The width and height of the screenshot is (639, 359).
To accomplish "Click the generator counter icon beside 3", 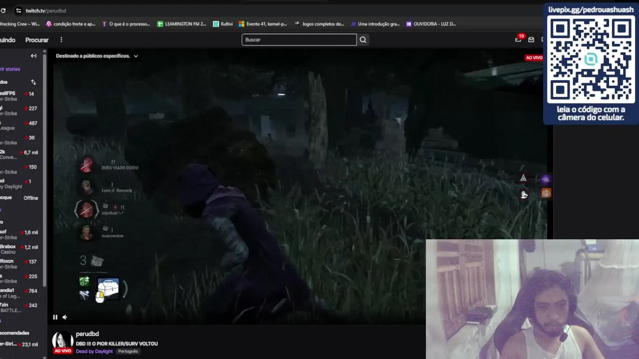I will tap(97, 261).
